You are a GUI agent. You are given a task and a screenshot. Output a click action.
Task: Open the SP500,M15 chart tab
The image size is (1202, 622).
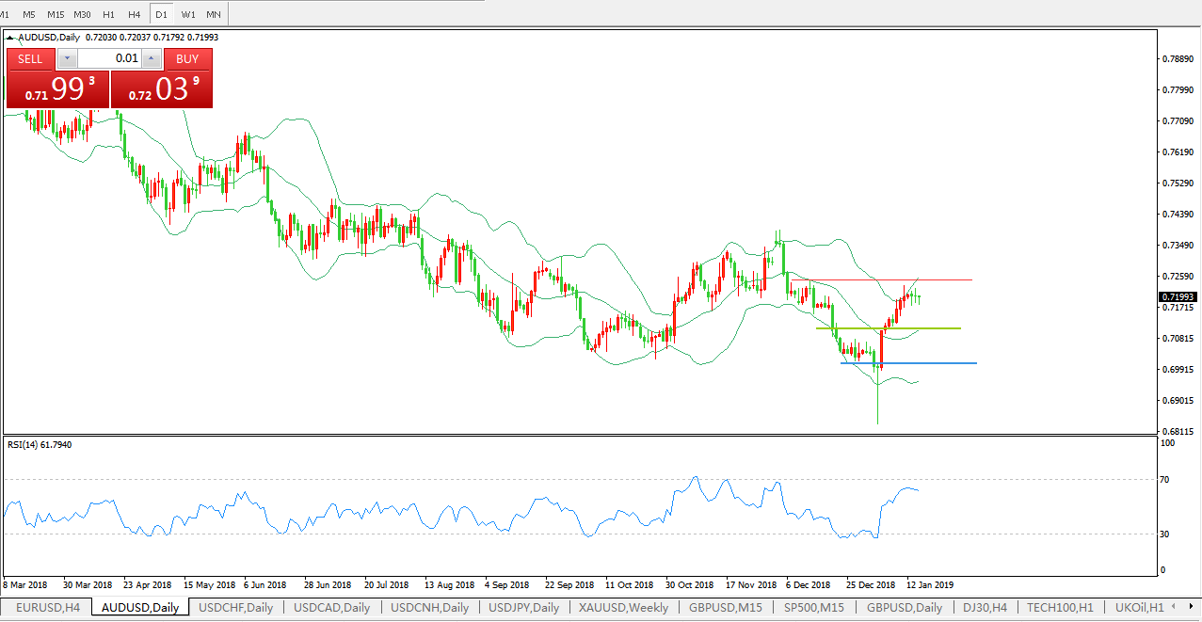coord(815,608)
